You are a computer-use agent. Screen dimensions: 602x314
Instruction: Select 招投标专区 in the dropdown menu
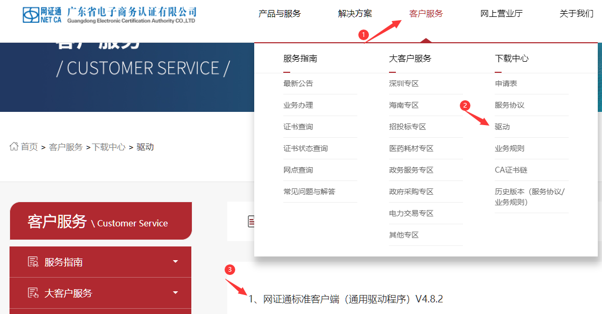pos(407,127)
